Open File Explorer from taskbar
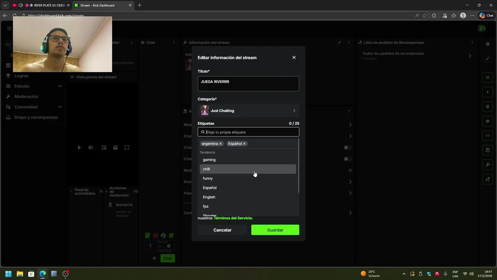The width and height of the screenshot is (497, 280). 20,274
